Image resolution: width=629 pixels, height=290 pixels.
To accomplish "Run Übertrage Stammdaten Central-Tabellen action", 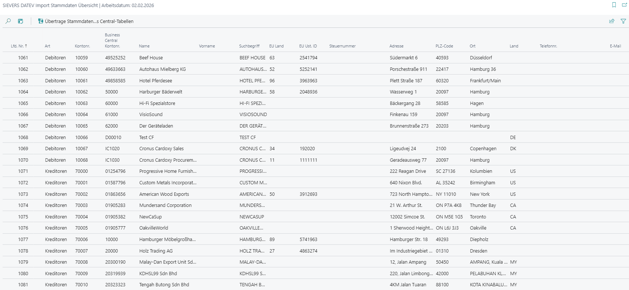I will click(x=89, y=21).
